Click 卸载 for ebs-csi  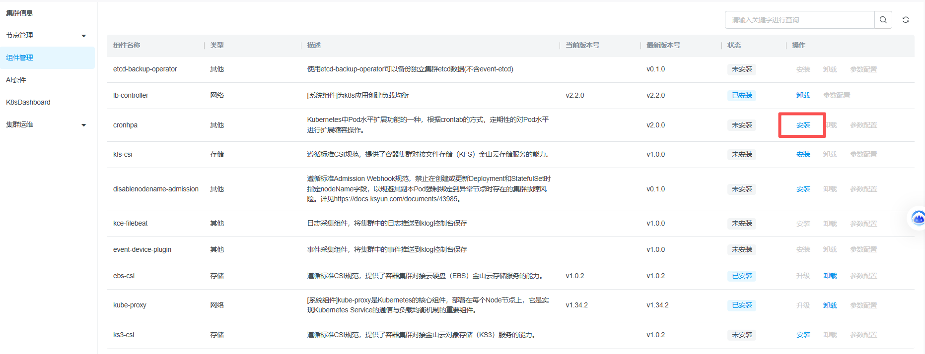coord(830,276)
